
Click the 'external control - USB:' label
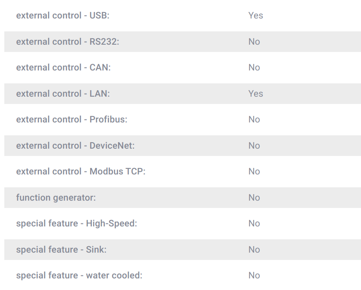coord(63,15)
